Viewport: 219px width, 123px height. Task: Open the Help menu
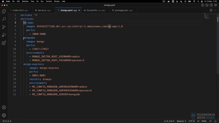64,1
